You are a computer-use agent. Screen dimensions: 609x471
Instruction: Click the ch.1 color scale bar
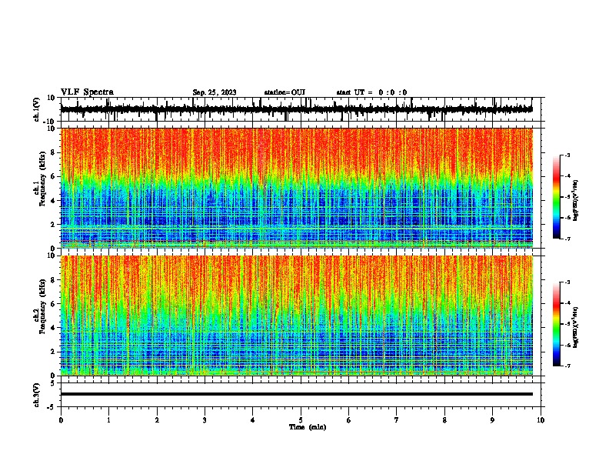(557, 197)
